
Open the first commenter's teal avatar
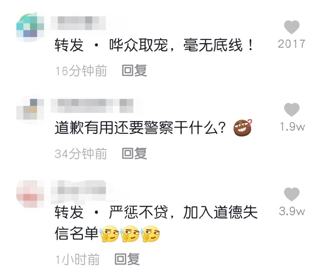(x=30, y=27)
